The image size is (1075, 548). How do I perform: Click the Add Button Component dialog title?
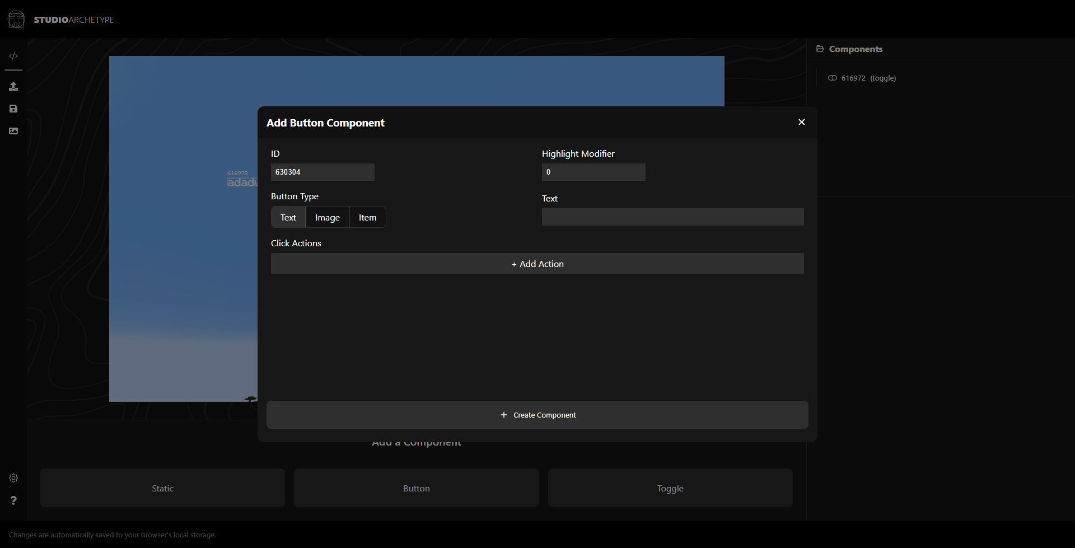pyautogui.click(x=325, y=123)
